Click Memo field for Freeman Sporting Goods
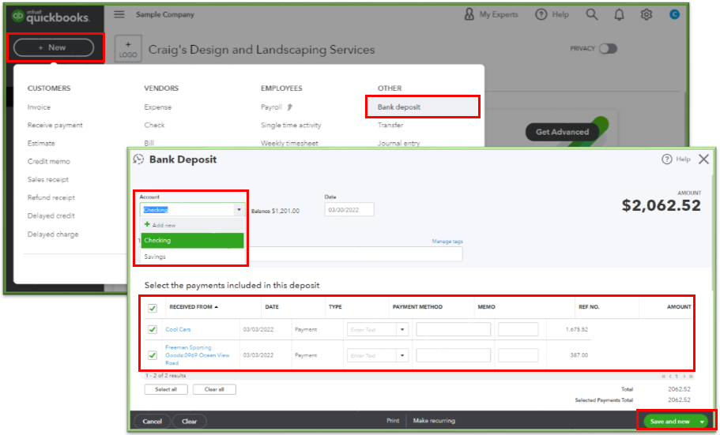The width and height of the screenshot is (720, 435). point(453,355)
